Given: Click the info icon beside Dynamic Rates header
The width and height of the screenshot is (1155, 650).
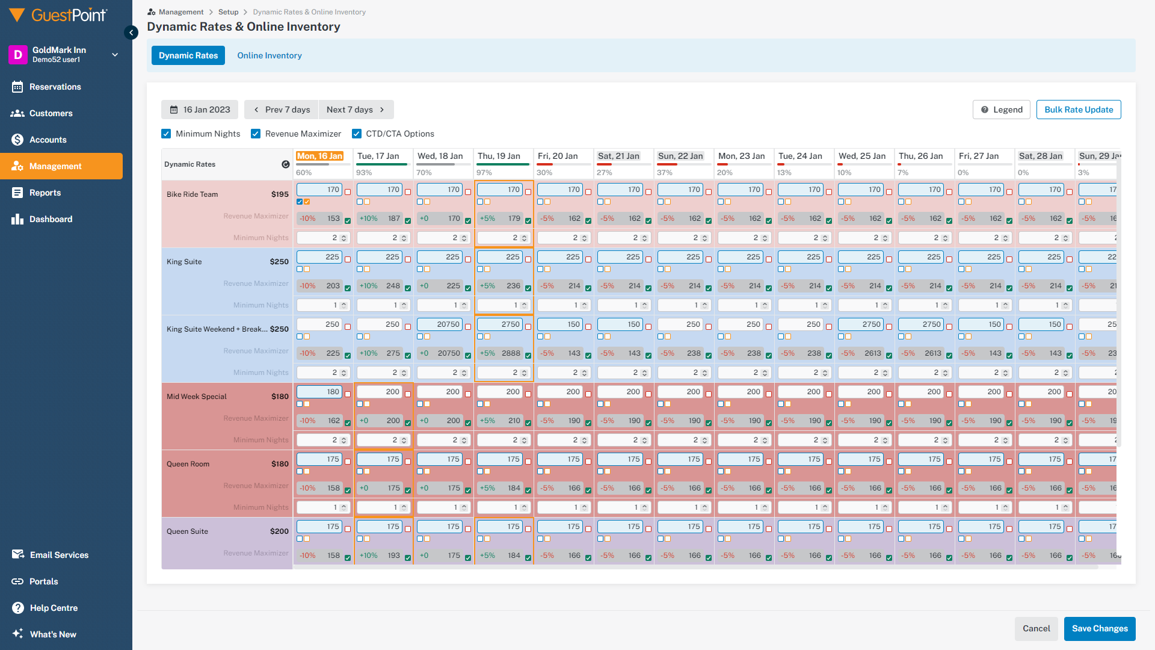Looking at the screenshot, I should click(x=285, y=164).
